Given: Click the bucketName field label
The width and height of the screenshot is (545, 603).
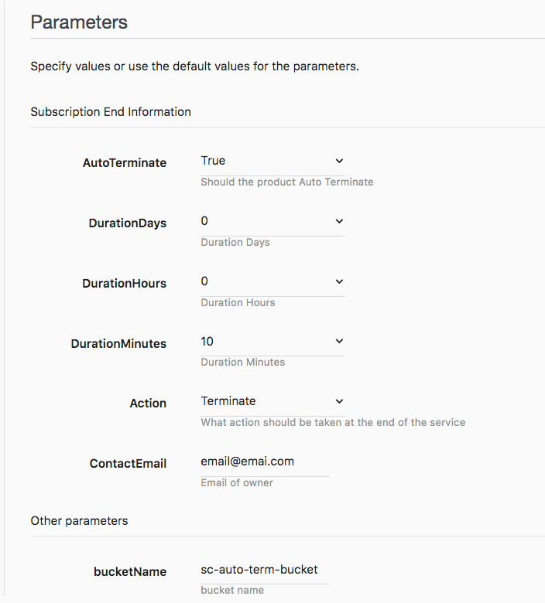Looking at the screenshot, I should (130, 572).
